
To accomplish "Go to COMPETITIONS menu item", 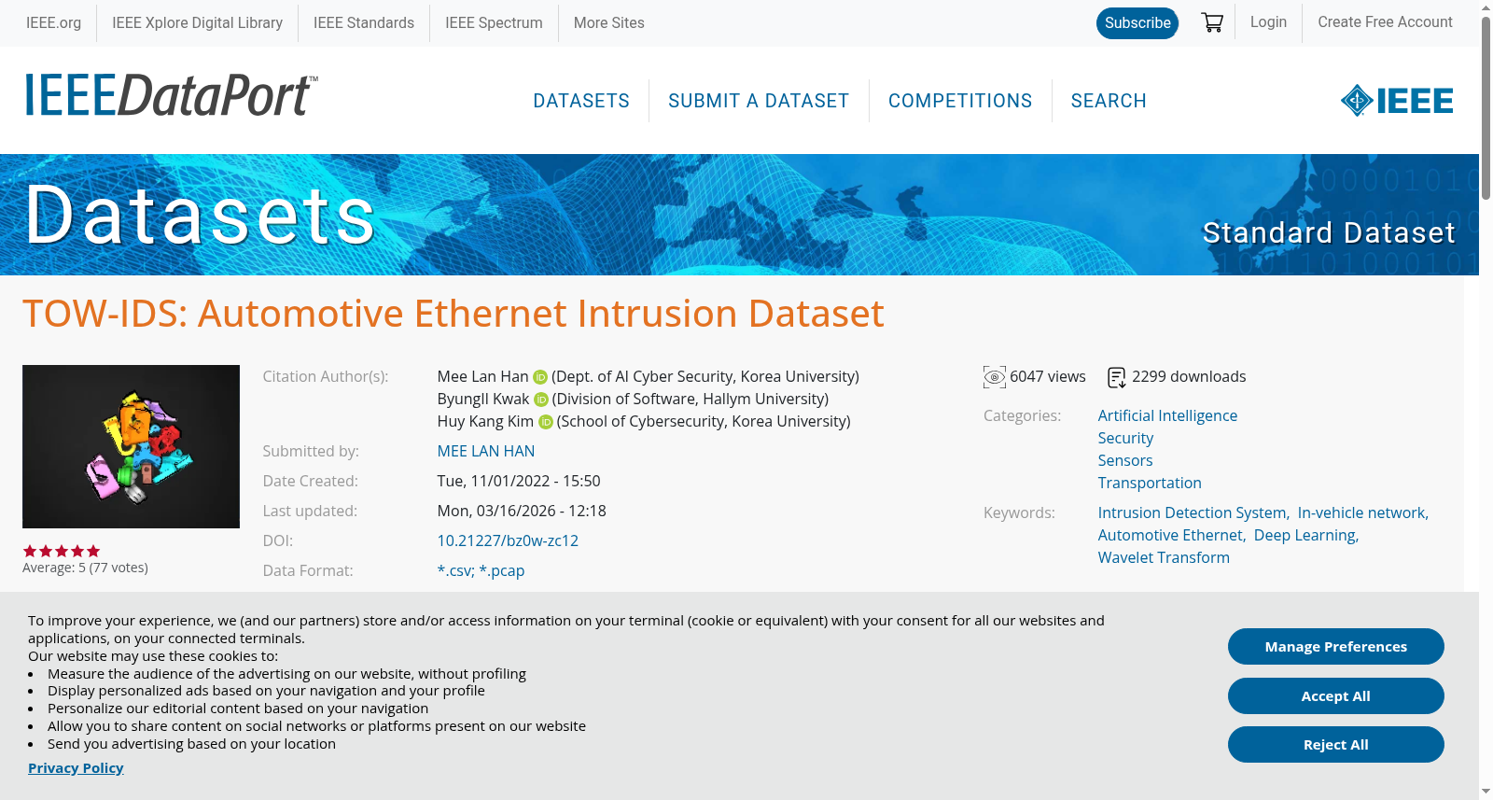I will 960,101.
